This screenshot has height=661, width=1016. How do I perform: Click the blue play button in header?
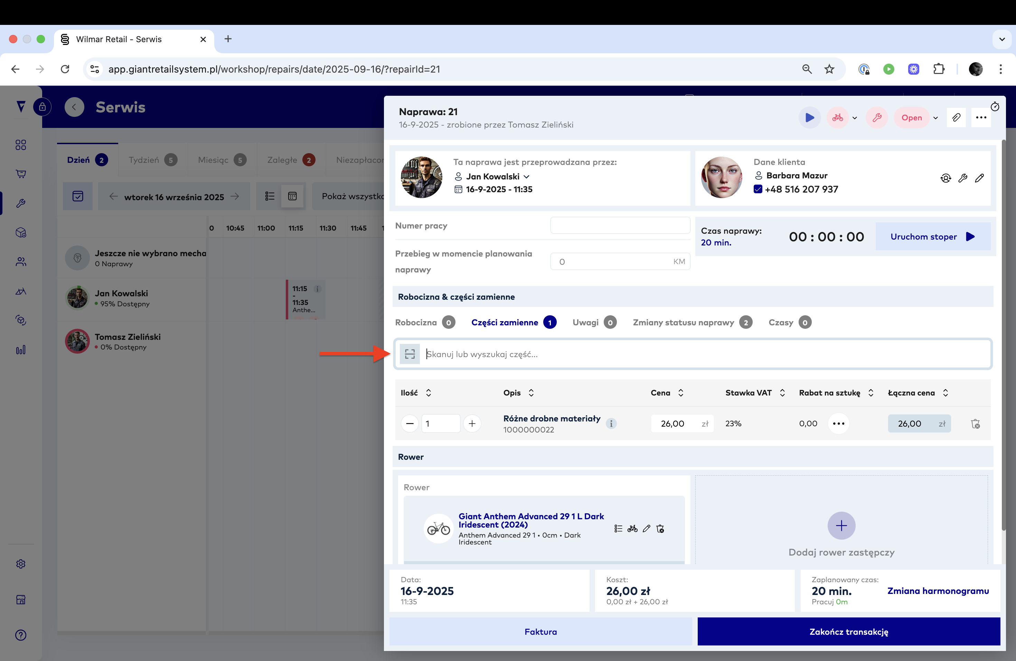(809, 118)
